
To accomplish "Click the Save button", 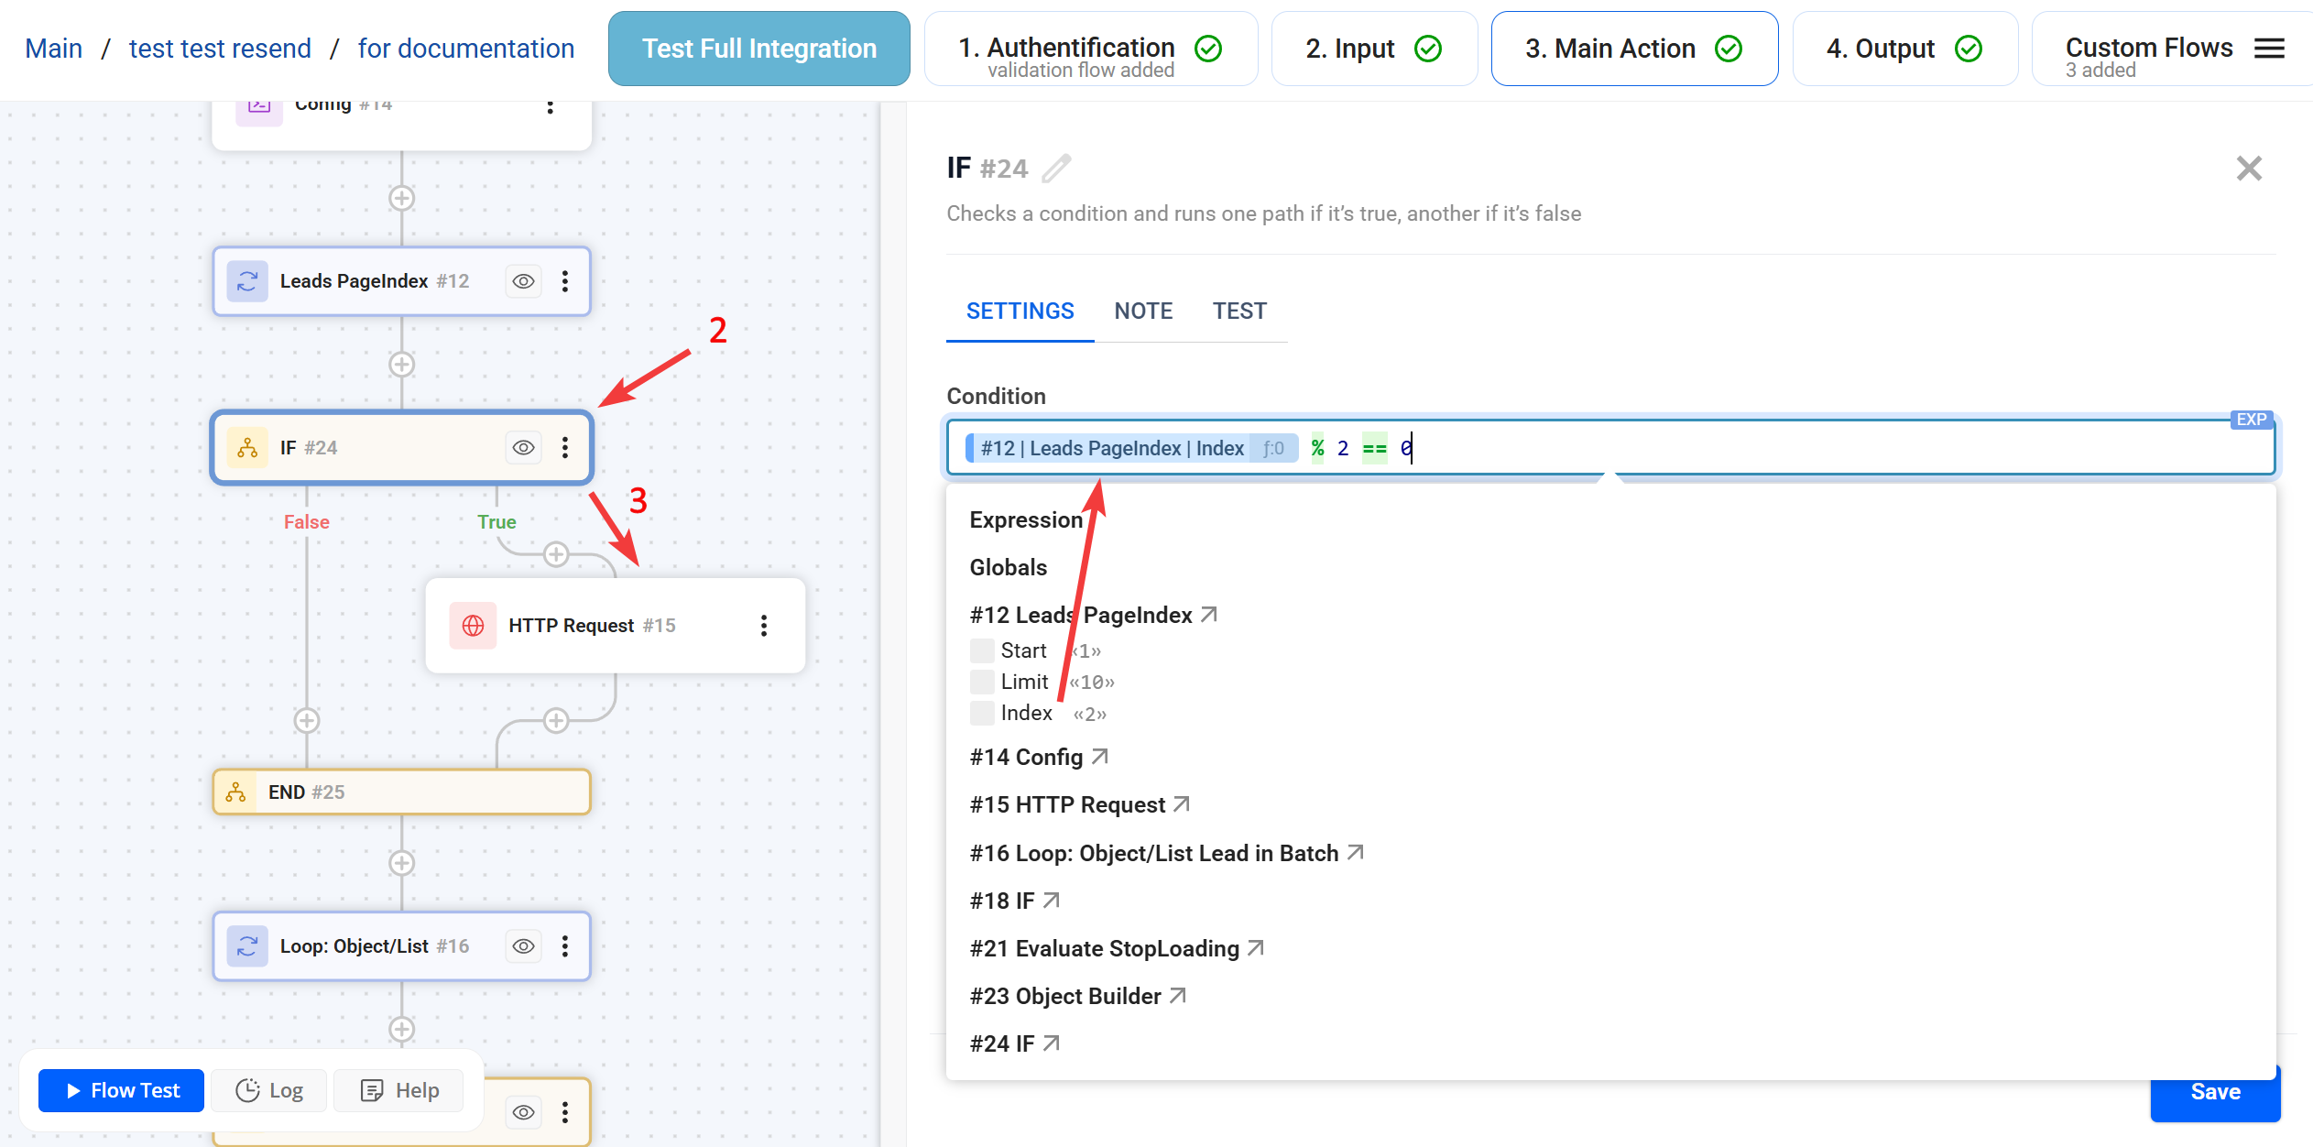I will coord(2215,1091).
